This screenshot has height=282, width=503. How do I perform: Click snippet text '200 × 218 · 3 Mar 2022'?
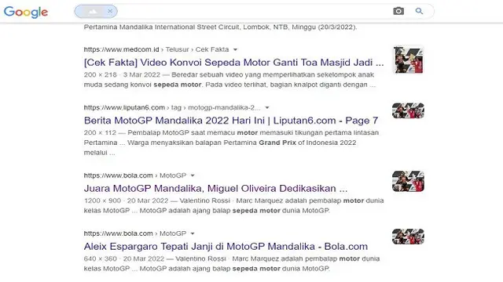point(122,75)
